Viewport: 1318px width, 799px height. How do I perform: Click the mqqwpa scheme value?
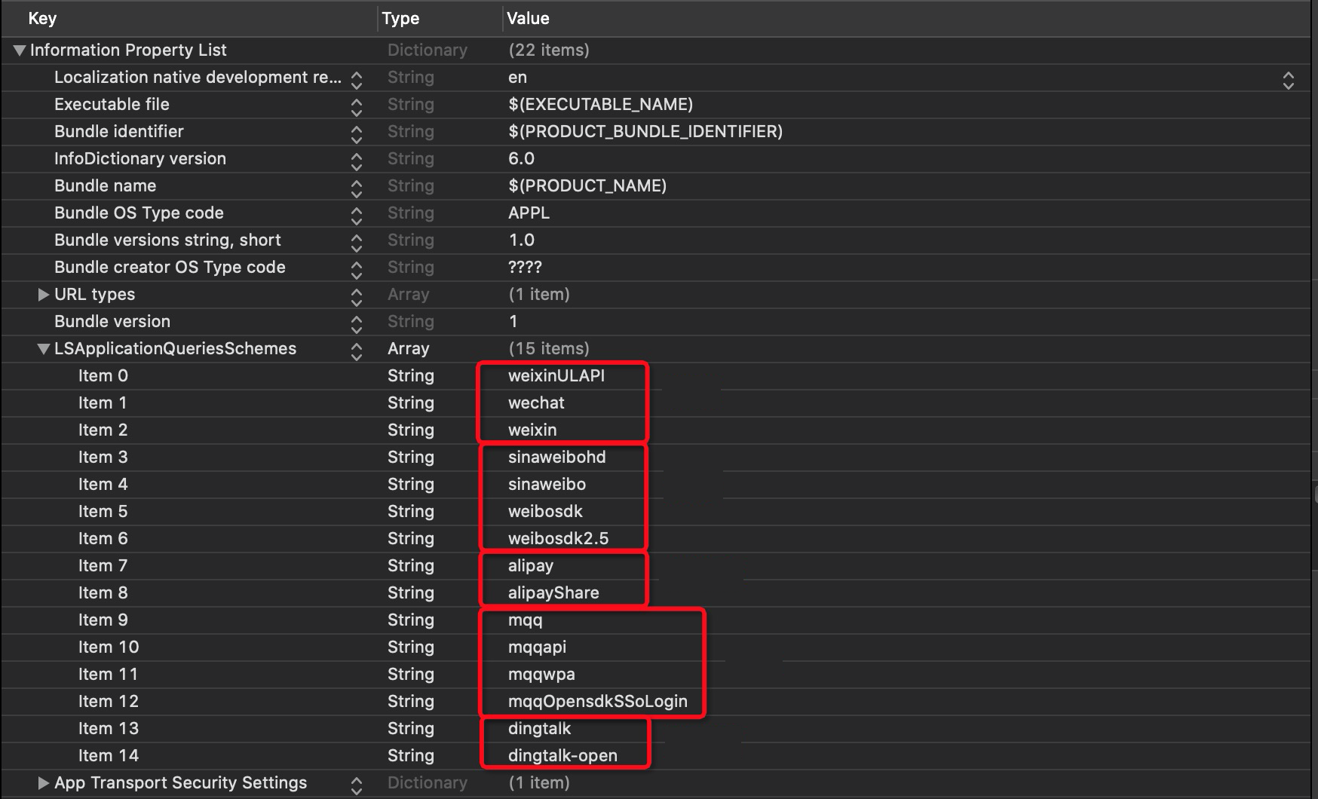pos(541,675)
